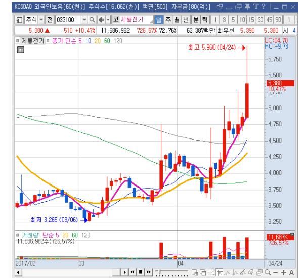Click the chart zoom magnifier icon at bottom
Viewport: 298px width, 278px height.
click(268, 272)
